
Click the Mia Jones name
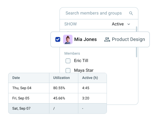point(85,39)
